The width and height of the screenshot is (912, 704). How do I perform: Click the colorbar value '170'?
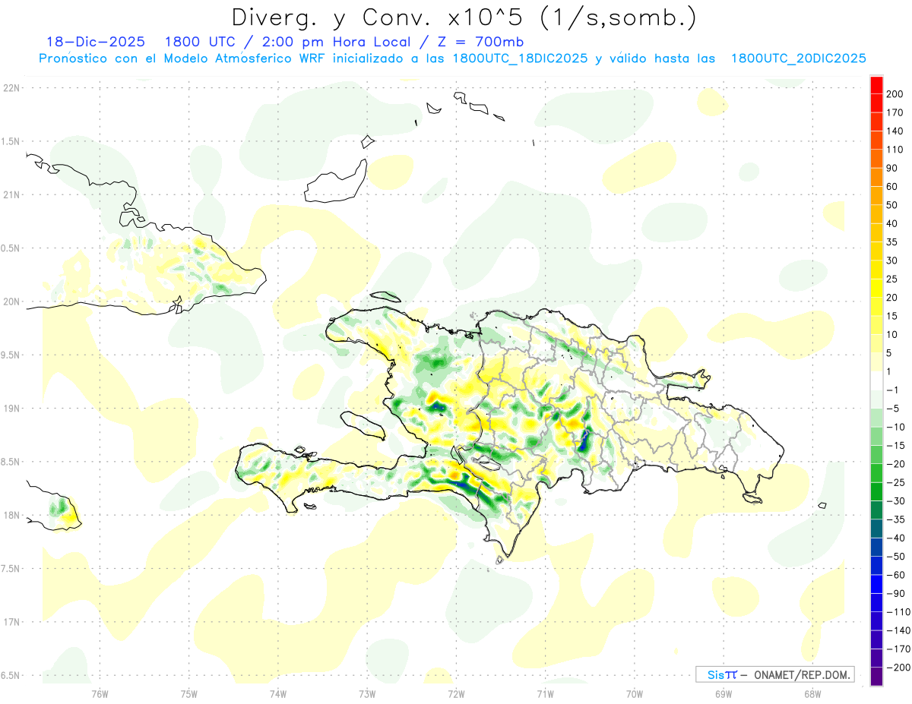[895, 112]
